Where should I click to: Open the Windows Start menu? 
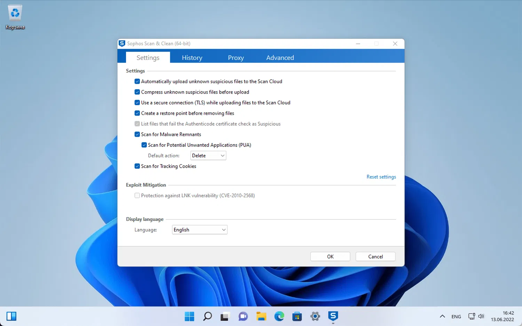pos(189,316)
